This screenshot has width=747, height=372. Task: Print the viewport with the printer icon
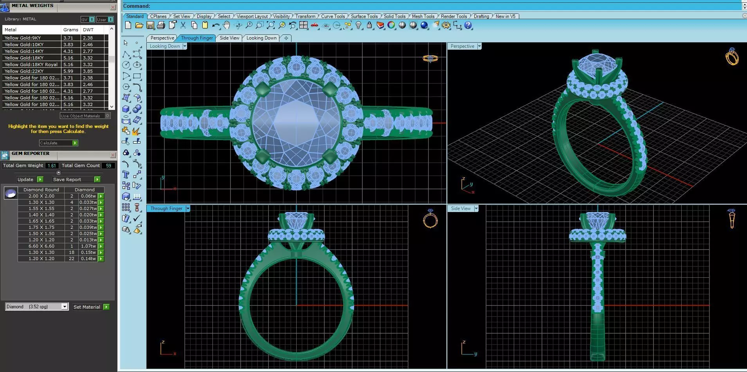[161, 25]
